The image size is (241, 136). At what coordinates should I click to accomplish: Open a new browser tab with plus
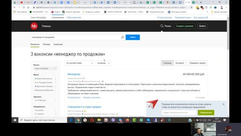coord(201,2)
